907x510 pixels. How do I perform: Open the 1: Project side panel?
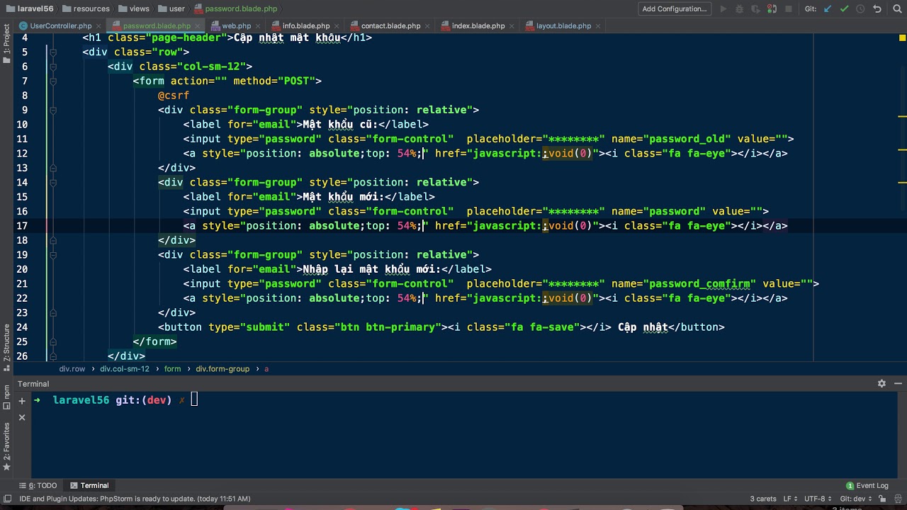coord(6,44)
